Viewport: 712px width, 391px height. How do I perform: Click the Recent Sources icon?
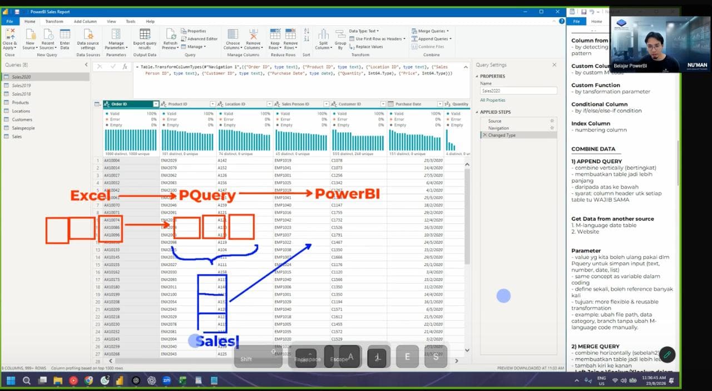(x=47, y=34)
